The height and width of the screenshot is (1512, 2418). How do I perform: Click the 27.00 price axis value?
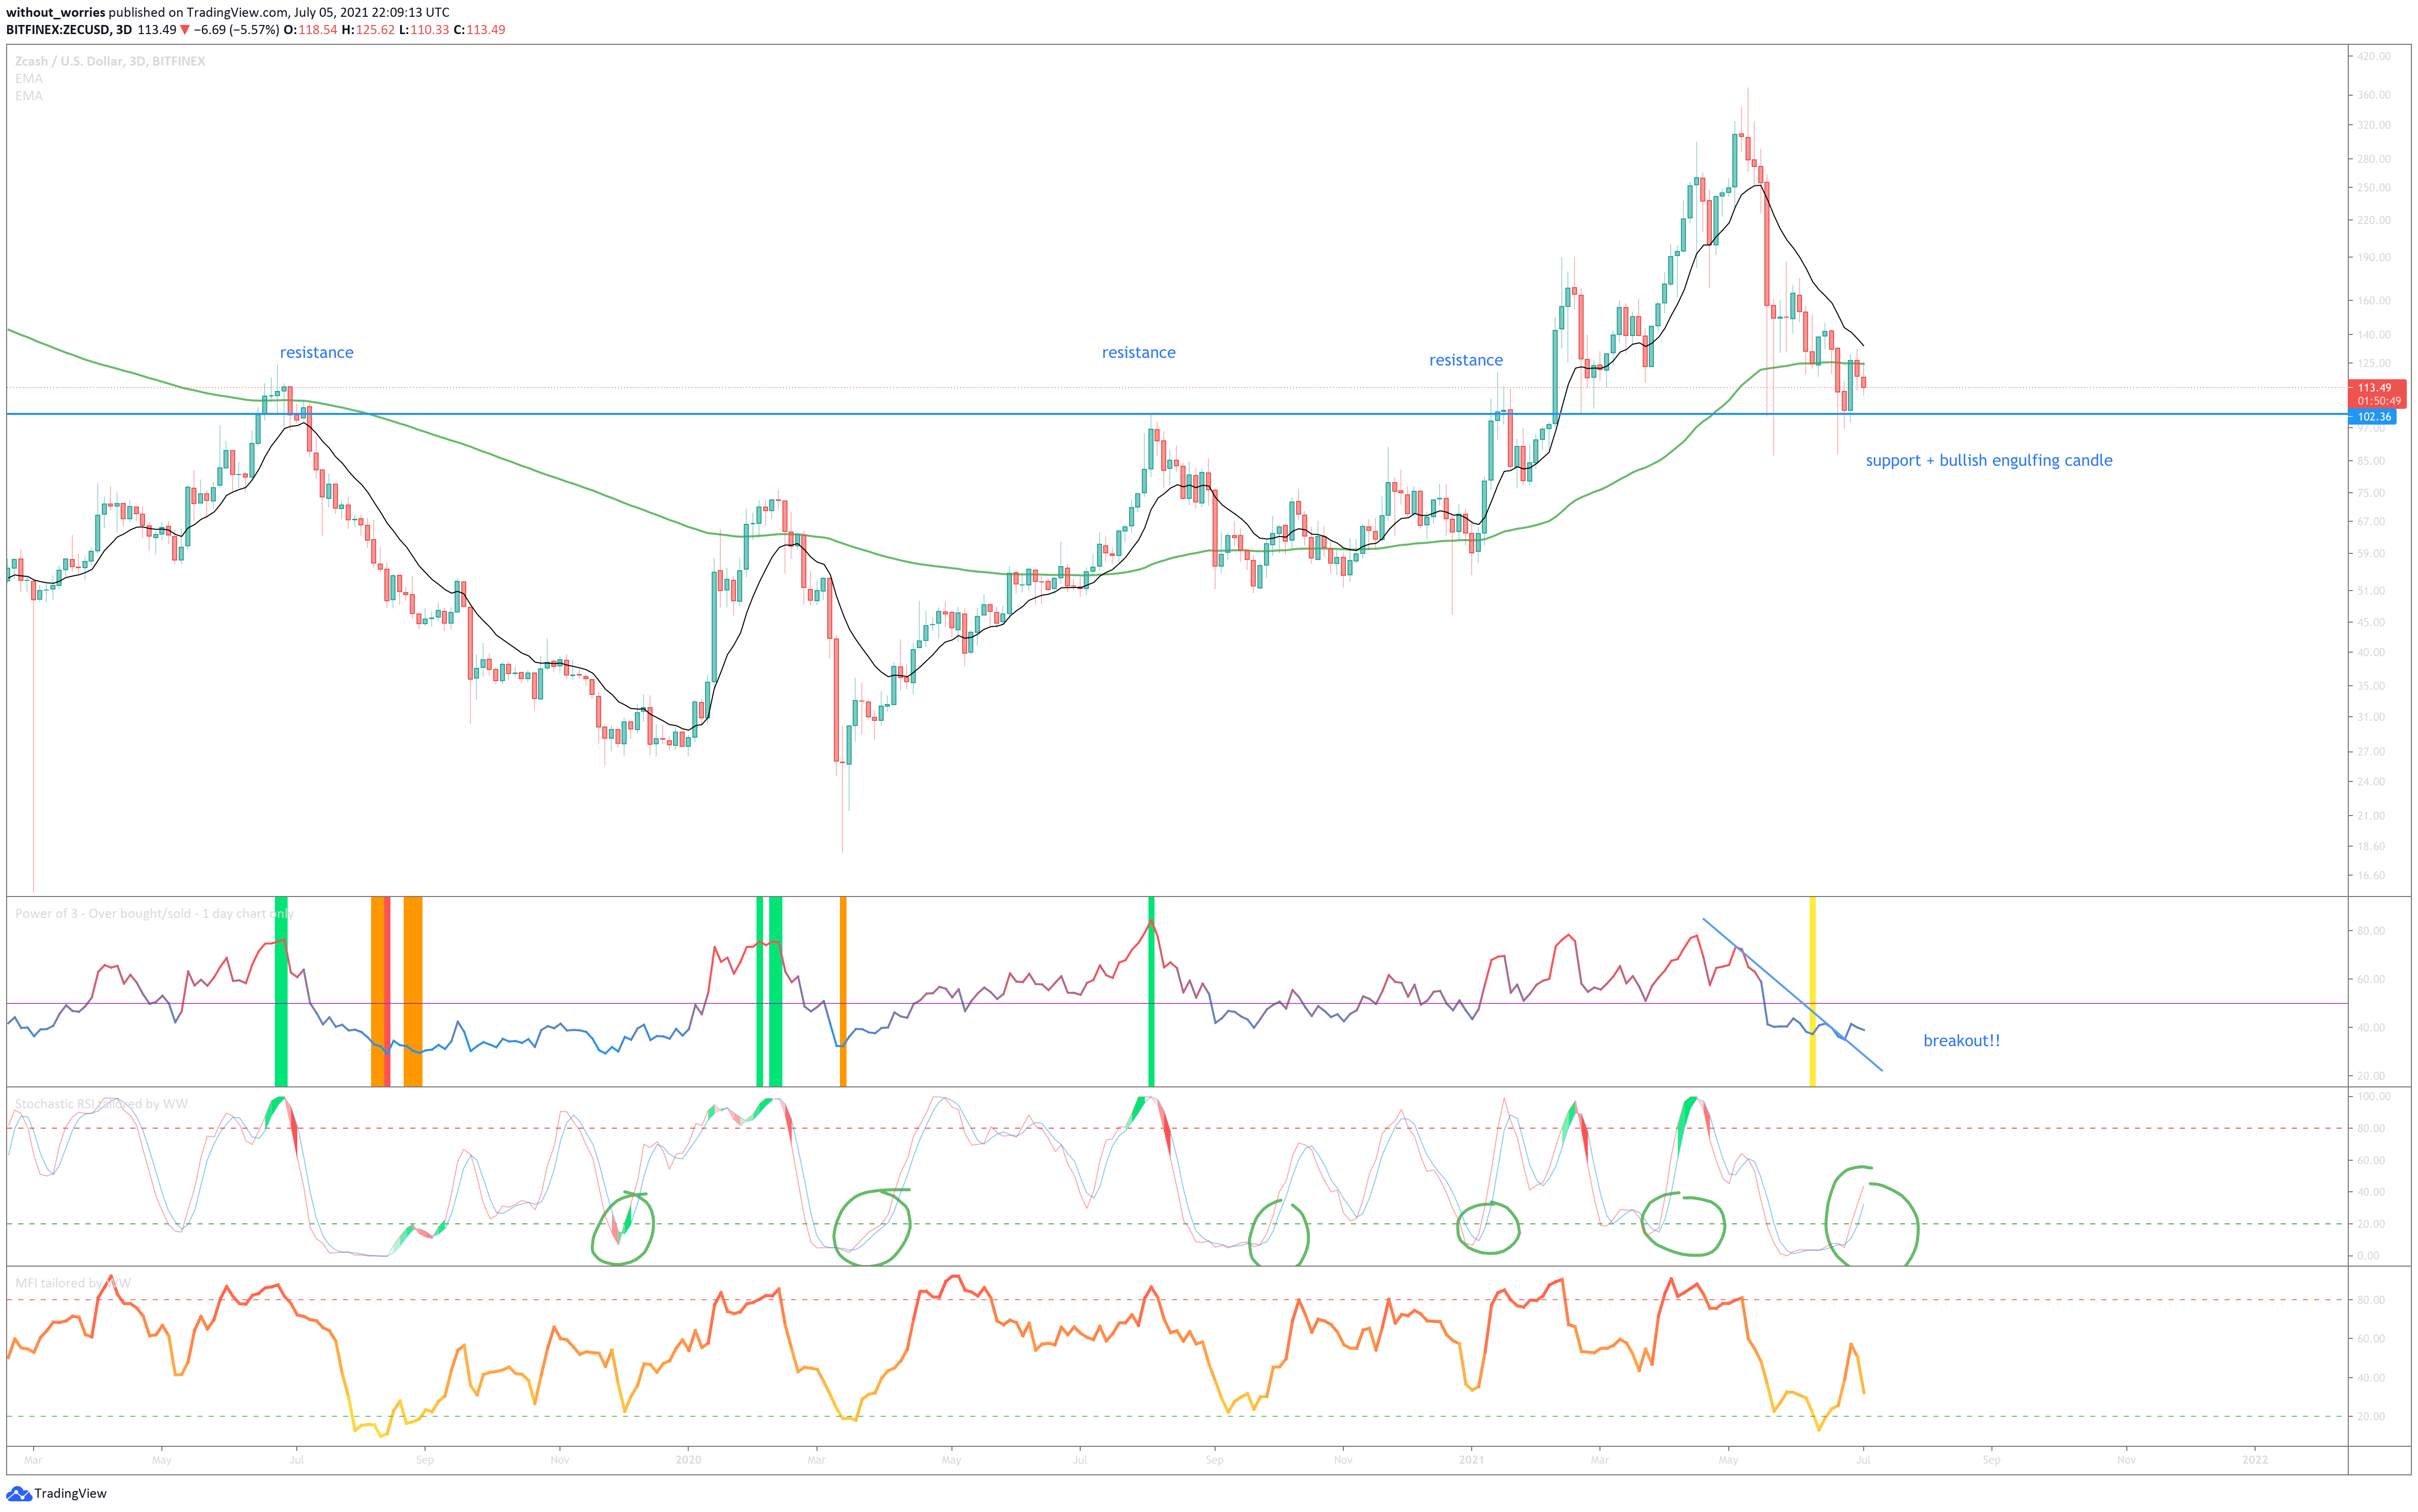2370,752
